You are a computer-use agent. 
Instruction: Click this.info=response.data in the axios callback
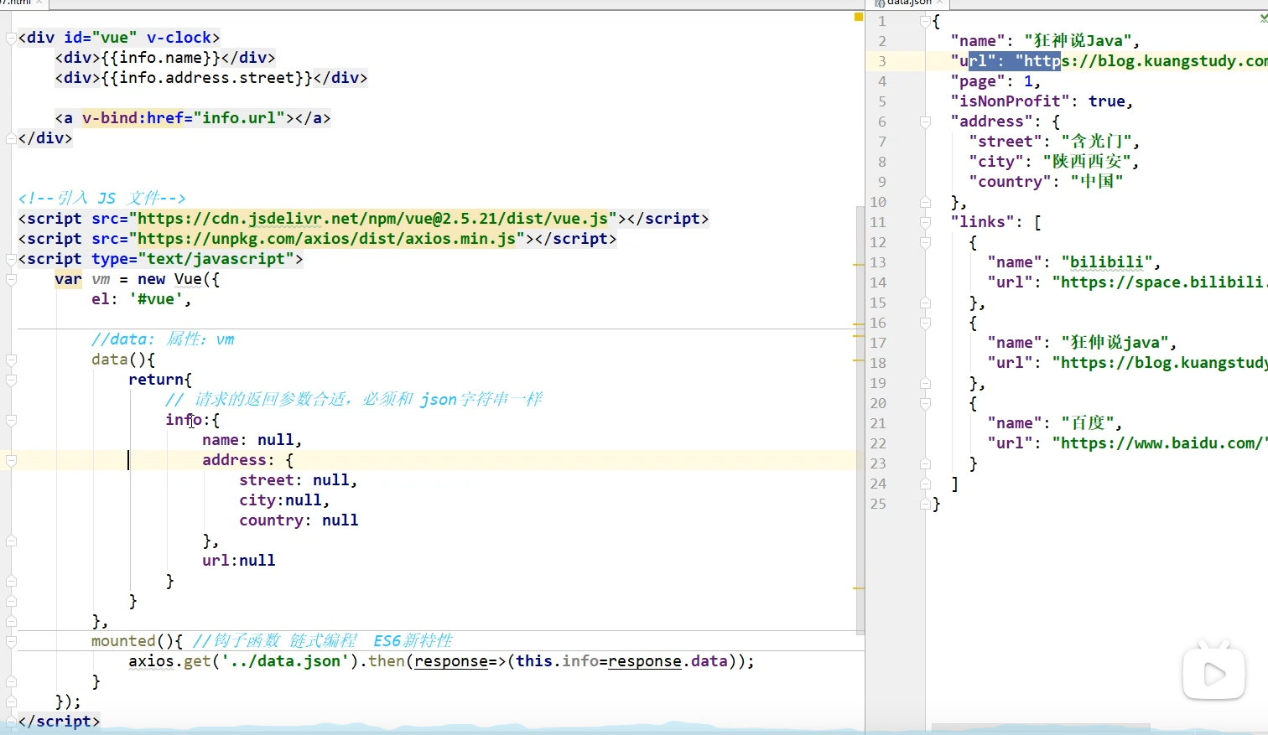621,661
